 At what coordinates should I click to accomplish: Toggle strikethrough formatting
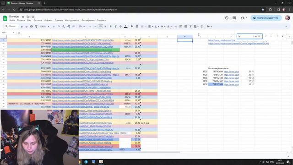click(120, 27)
